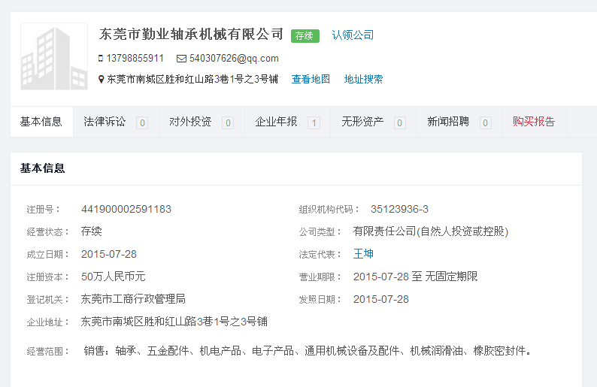Click the email envelope icon
This screenshot has height=387, width=597.
point(181,59)
